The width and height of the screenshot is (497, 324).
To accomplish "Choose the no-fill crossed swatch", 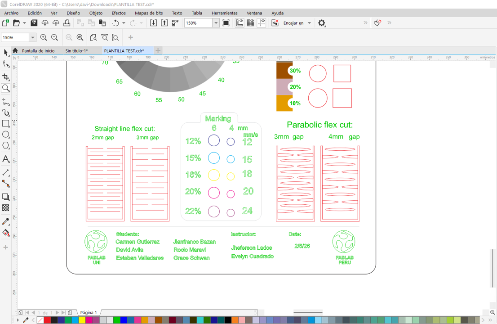I will (x=40, y=320).
